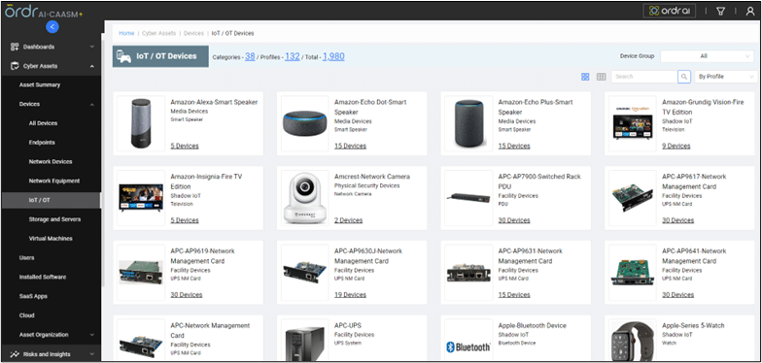Click APC-AP9641 management card thumbnail
Screen dimensions: 762x363
[x=632, y=272]
